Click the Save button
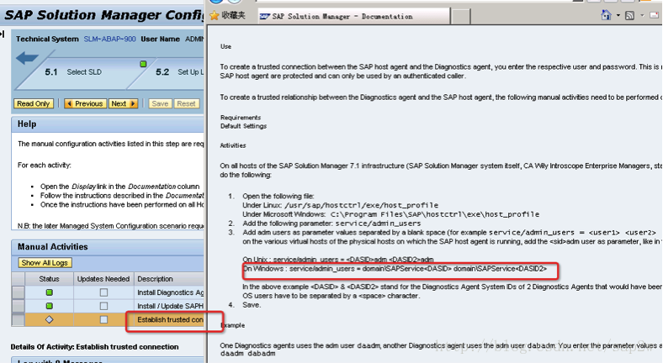Viewport: 663px width, 363px height. (160, 103)
